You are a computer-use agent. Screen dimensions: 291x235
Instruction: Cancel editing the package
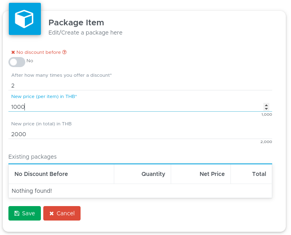62,213
